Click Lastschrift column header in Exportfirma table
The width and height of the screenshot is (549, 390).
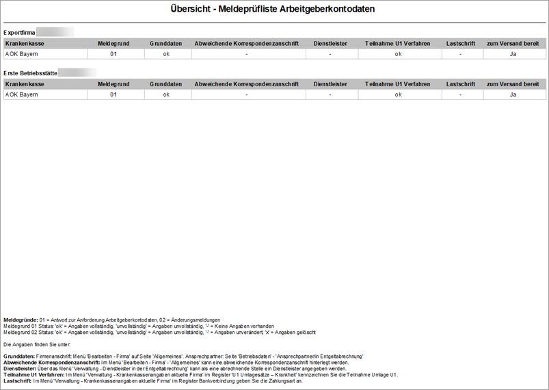click(x=461, y=44)
